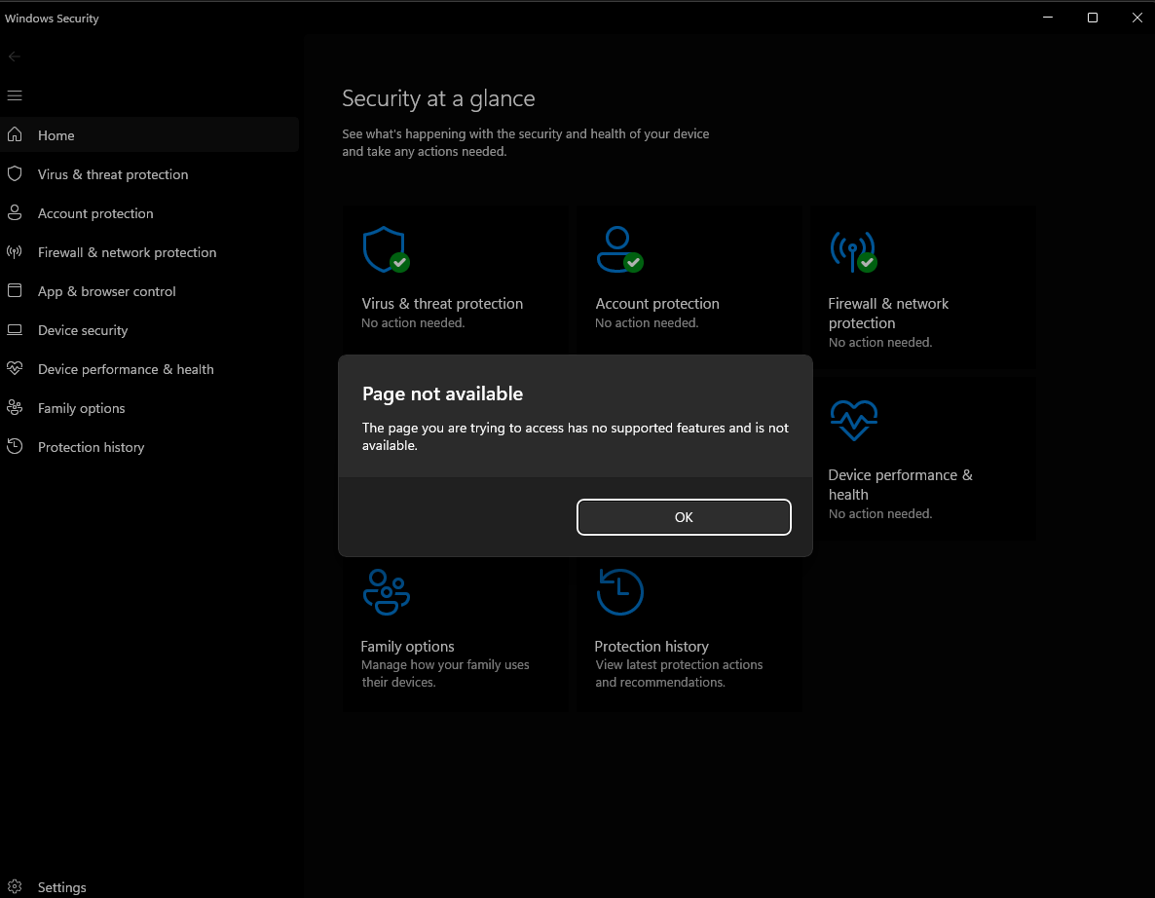The image size is (1155, 898).
Task: Open Firewall & network protection sidebar item
Action: pos(150,252)
